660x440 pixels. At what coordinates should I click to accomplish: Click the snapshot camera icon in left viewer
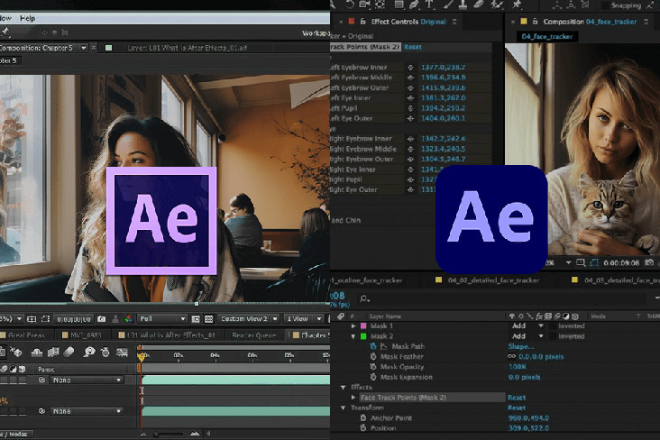(102, 319)
